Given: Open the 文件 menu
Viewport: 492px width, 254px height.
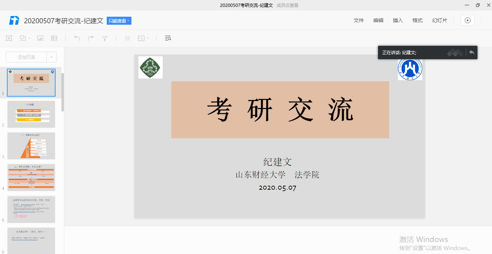Looking at the screenshot, I should pyautogui.click(x=358, y=20).
